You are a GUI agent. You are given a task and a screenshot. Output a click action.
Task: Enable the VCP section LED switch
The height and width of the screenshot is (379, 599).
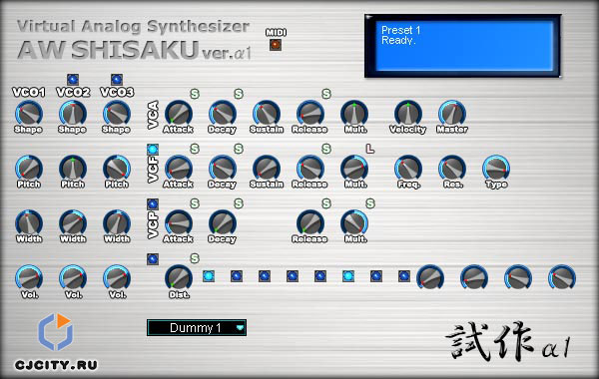pos(153,204)
